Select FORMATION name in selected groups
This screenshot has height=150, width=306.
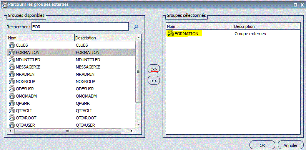coord(186,34)
